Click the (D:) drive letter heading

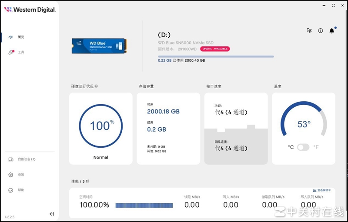coord(164,35)
